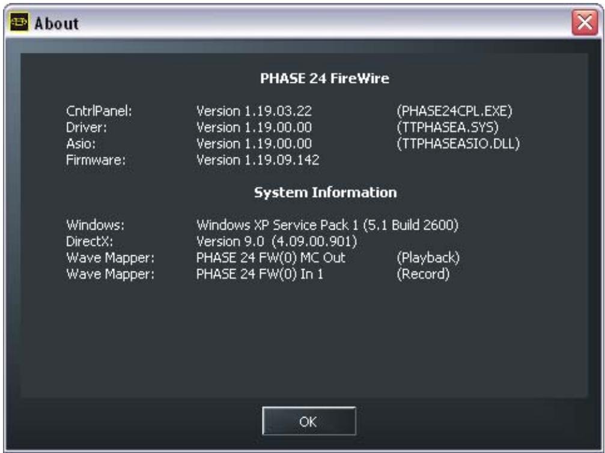Click the Asio row's 'Version 1.19.00.00' value
The width and height of the screenshot is (605, 453).
point(254,144)
